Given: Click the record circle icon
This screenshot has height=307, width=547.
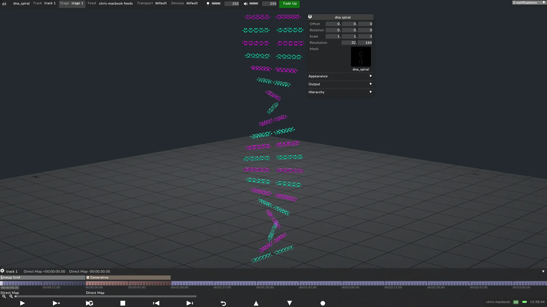Looking at the screenshot, I should point(323,303).
